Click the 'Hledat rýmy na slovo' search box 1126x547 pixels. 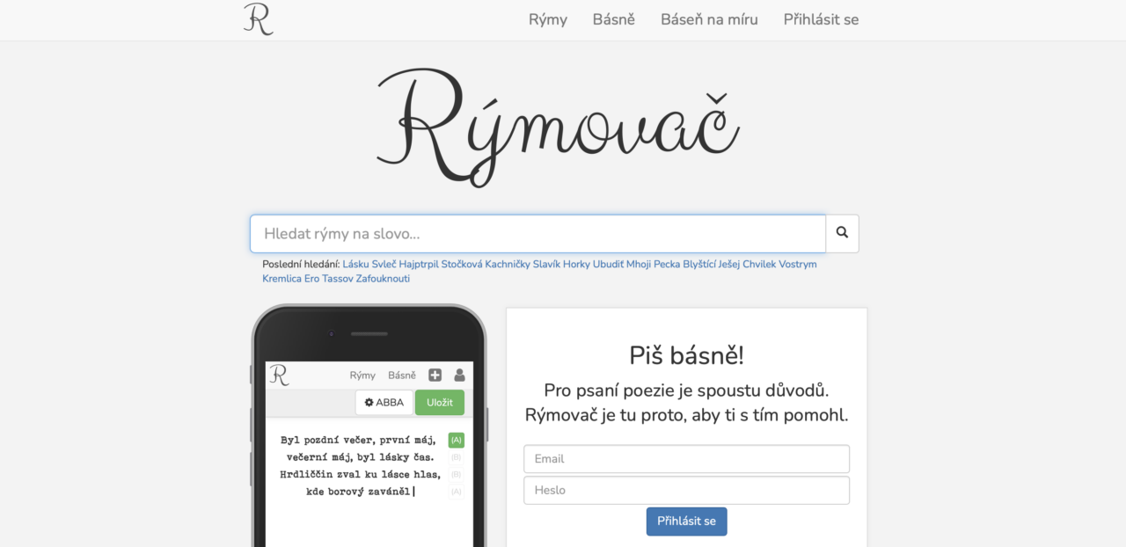(537, 233)
